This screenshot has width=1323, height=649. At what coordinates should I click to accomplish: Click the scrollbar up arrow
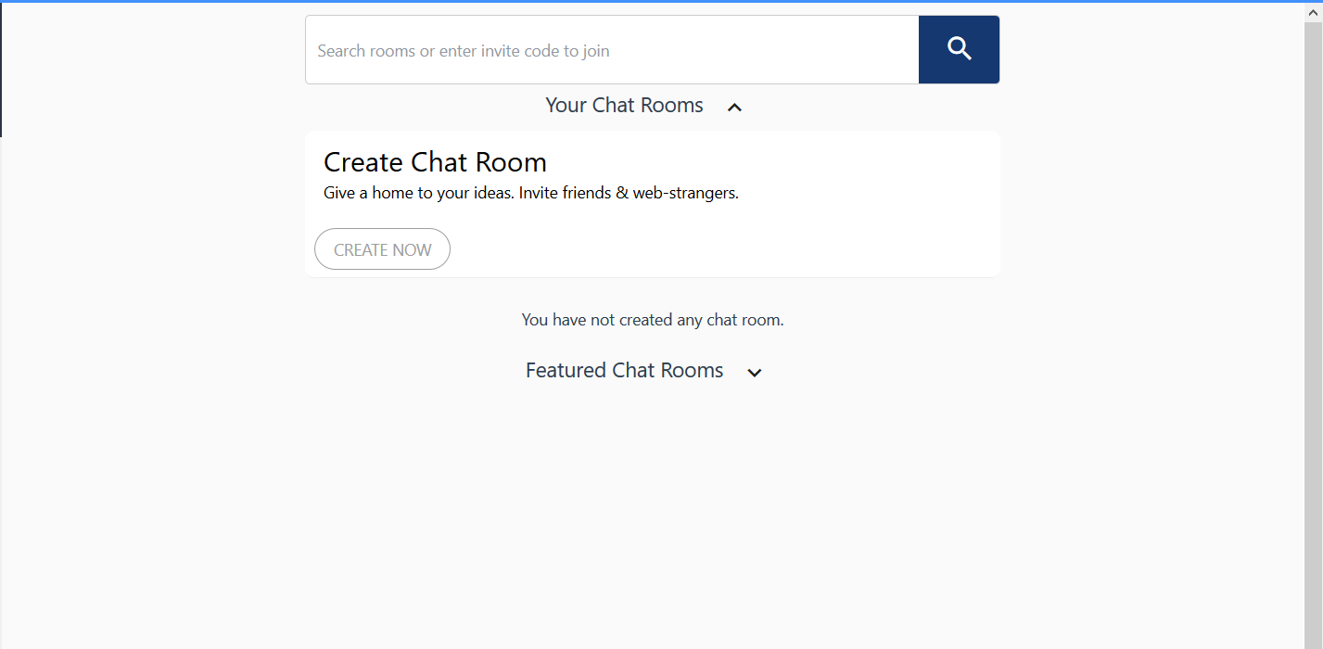[x=1313, y=12]
